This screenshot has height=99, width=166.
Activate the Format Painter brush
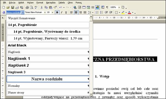point(55,7)
